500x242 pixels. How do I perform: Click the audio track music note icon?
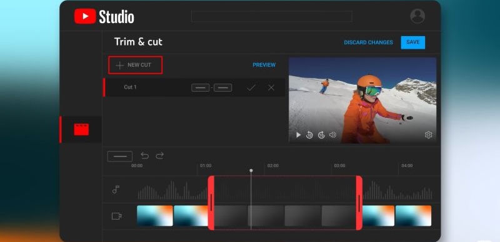point(116,190)
